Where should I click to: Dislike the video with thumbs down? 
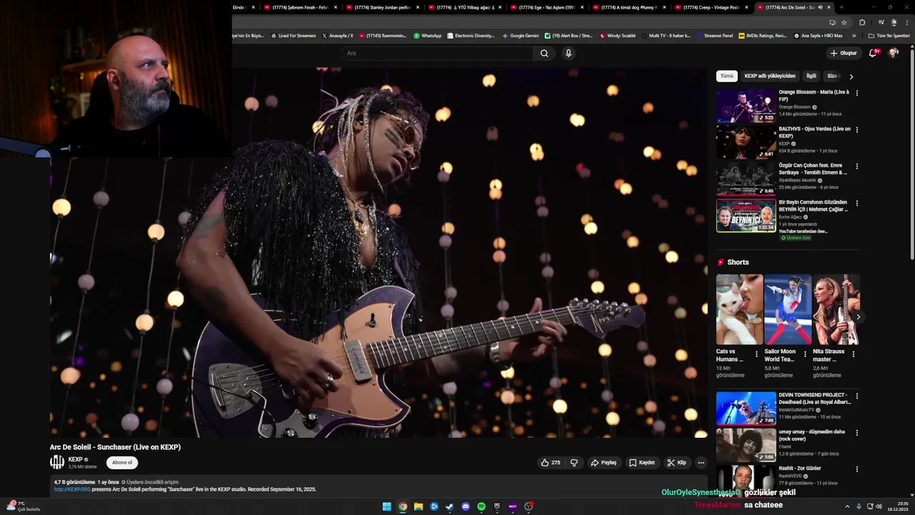(574, 463)
